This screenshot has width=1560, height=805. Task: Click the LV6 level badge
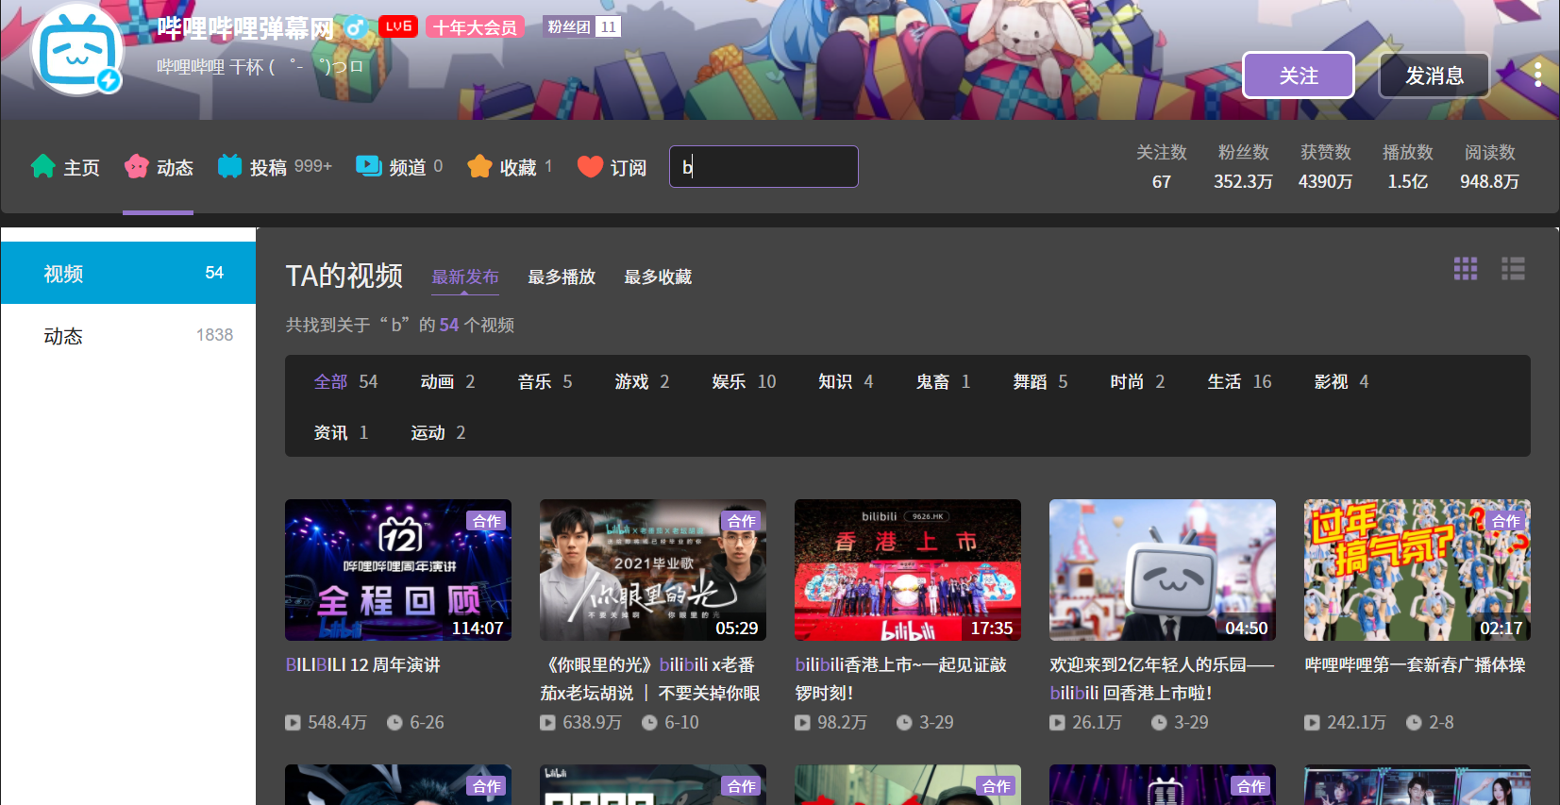click(398, 26)
